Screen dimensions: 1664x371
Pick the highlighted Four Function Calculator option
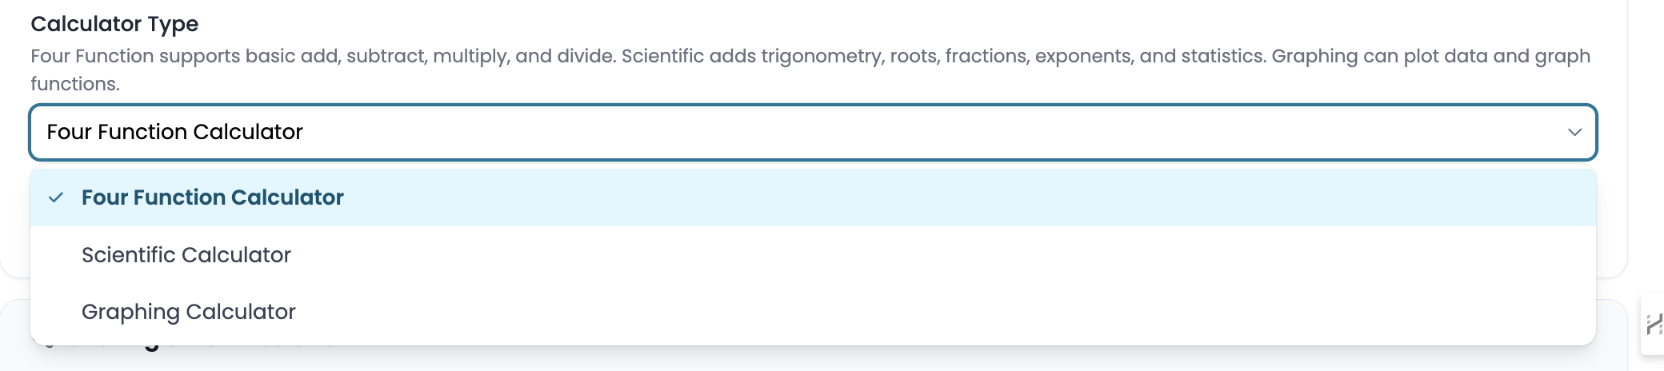click(x=813, y=197)
